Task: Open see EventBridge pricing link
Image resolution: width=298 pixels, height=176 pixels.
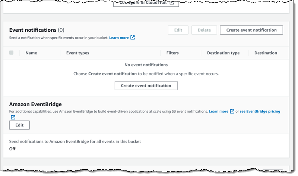Action: click(260, 111)
